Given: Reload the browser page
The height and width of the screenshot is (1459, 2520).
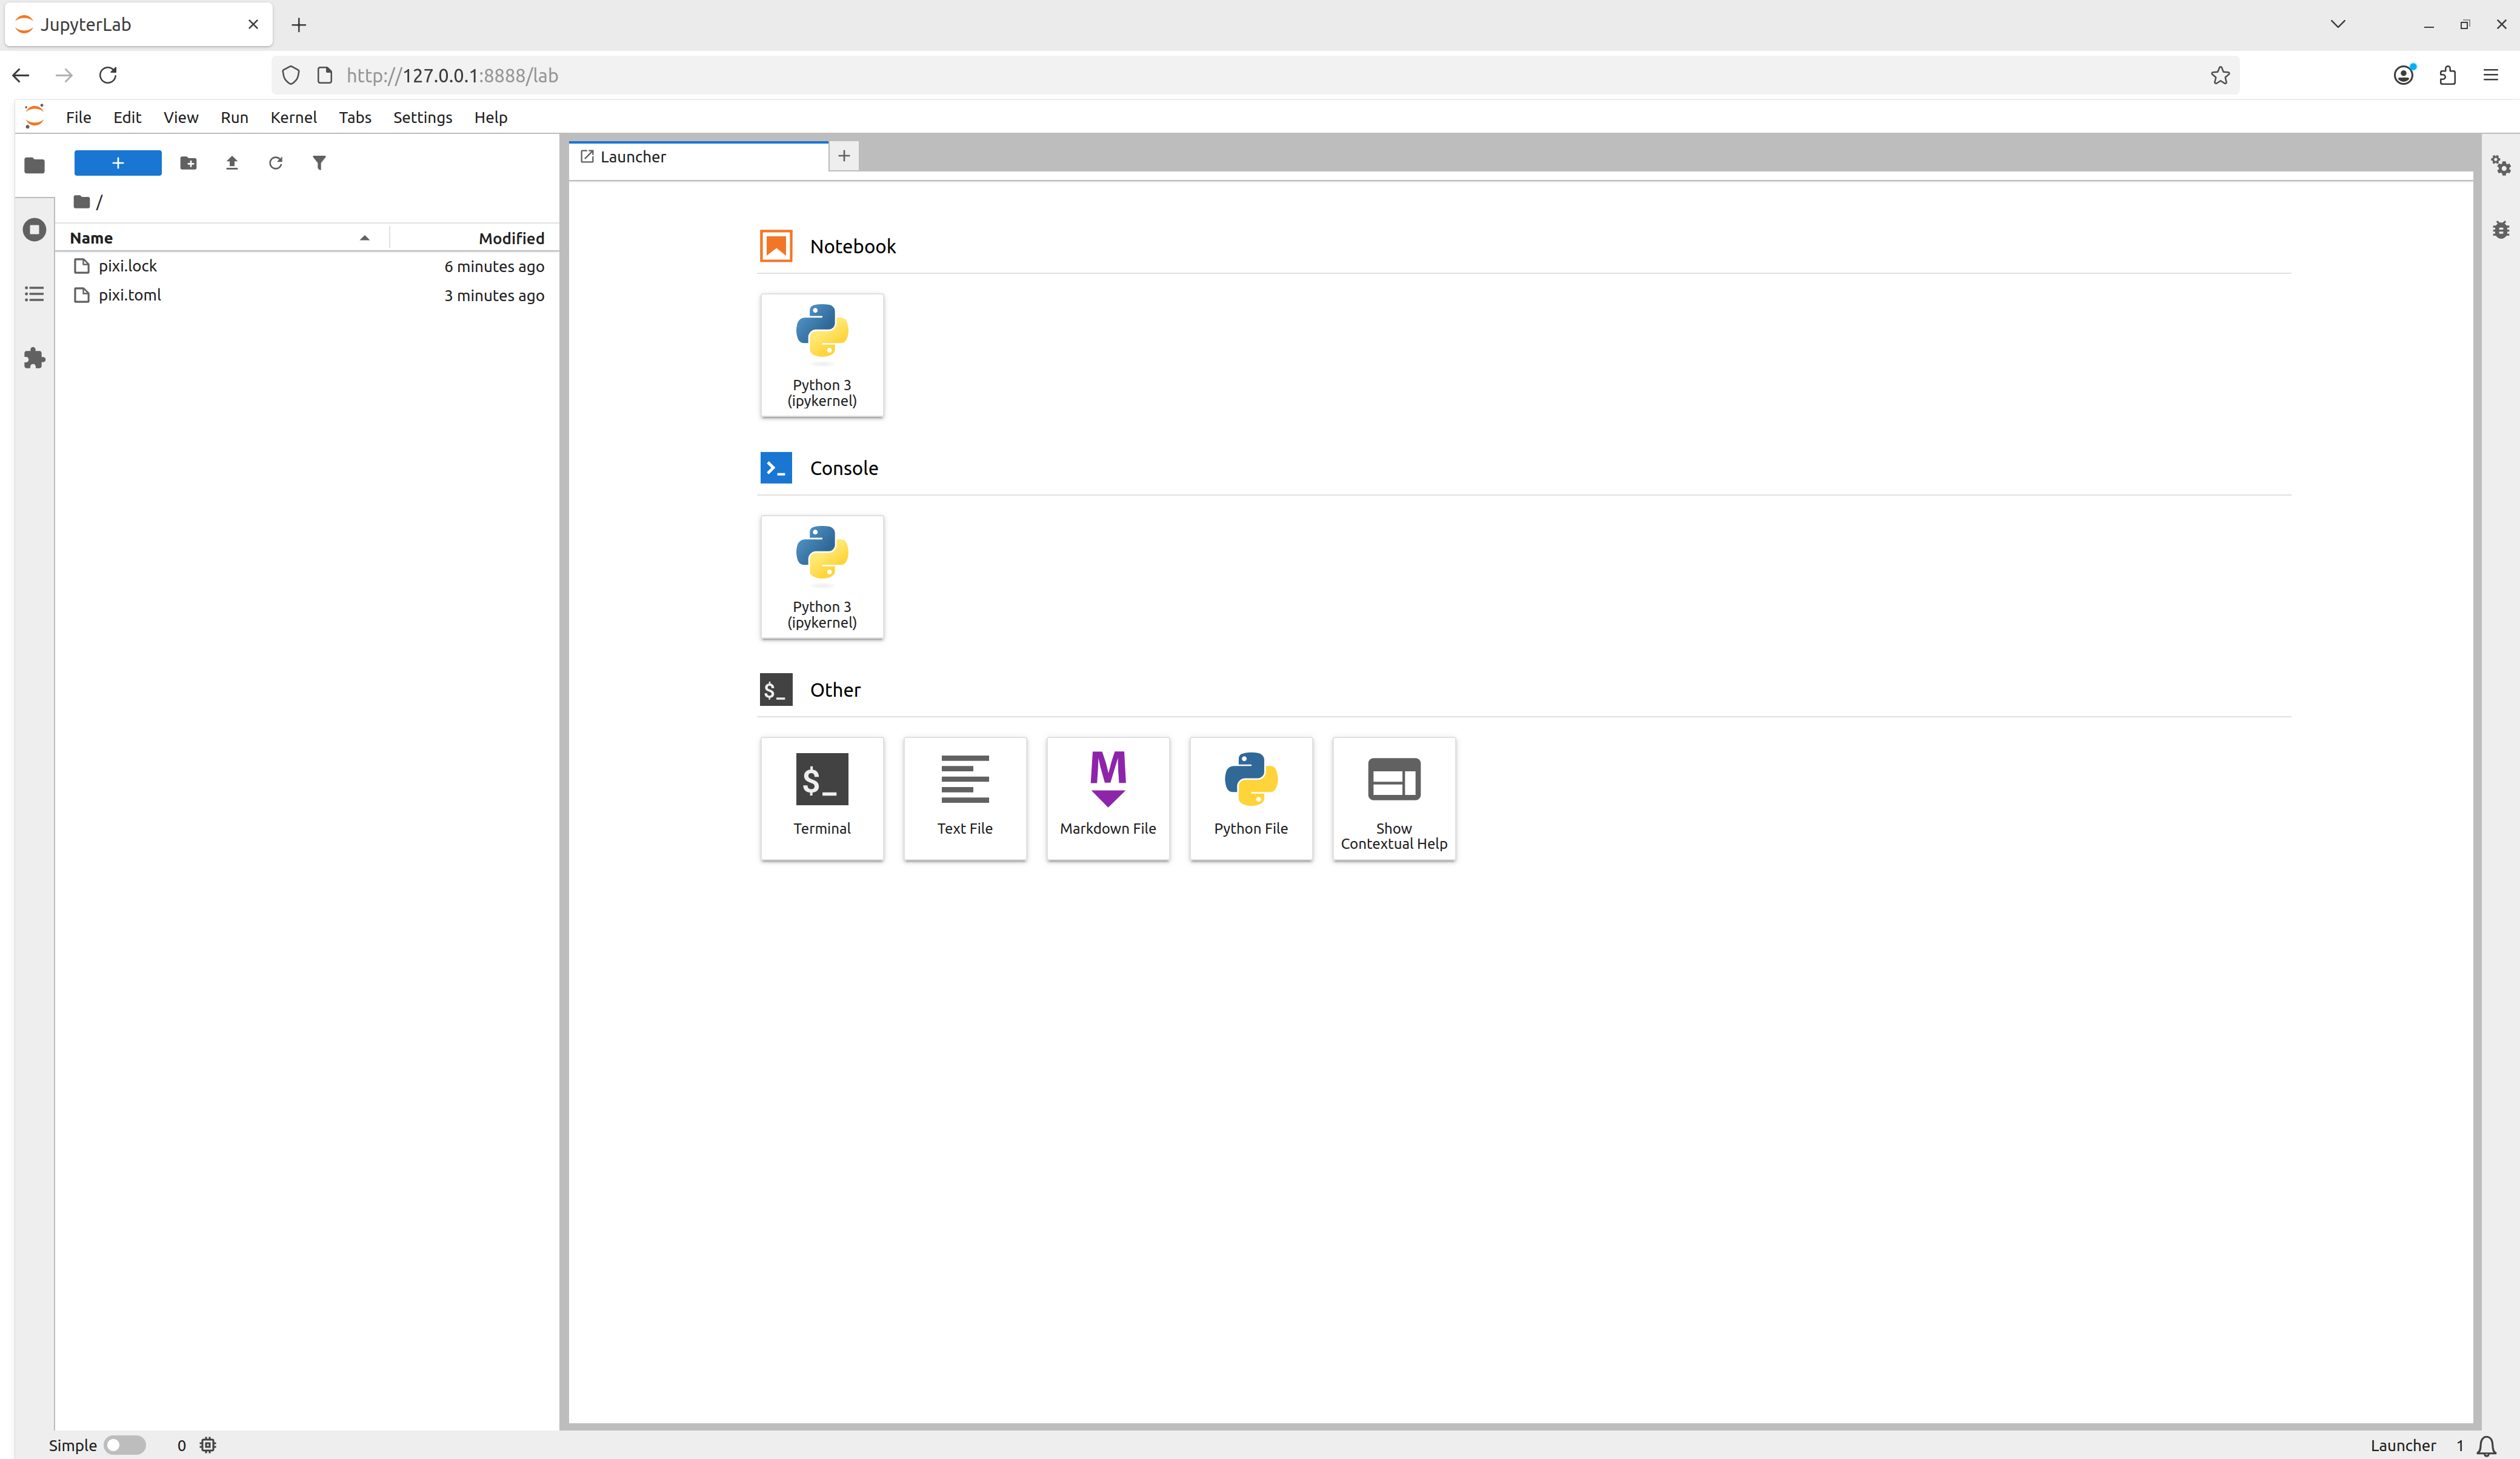Looking at the screenshot, I should click(x=108, y=75).
